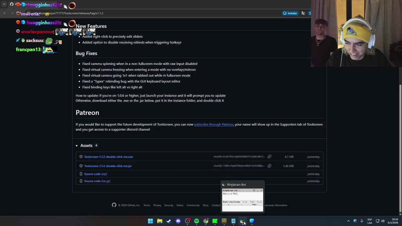
Task: Click the package icon beside the .exe asset
Action: pyautogui.click(x=81, y=157)
